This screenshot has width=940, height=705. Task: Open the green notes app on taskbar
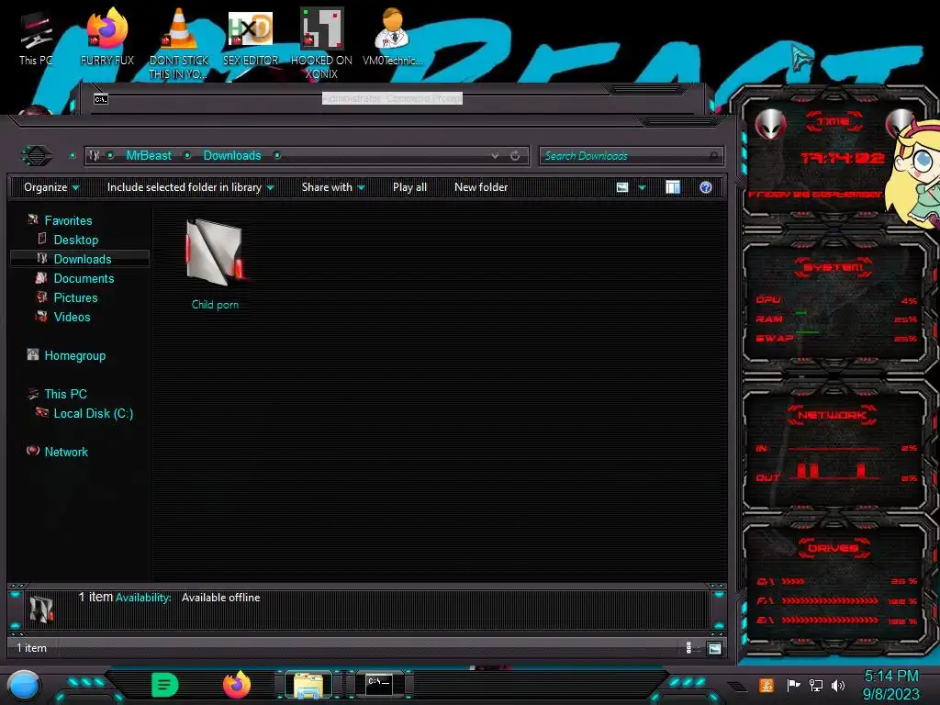click(x=164, y=685)
